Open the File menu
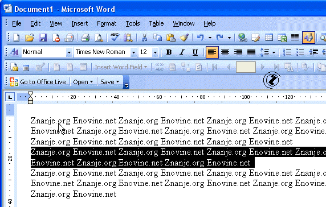Screen dimensions: 326x207 tap(17, 23)
